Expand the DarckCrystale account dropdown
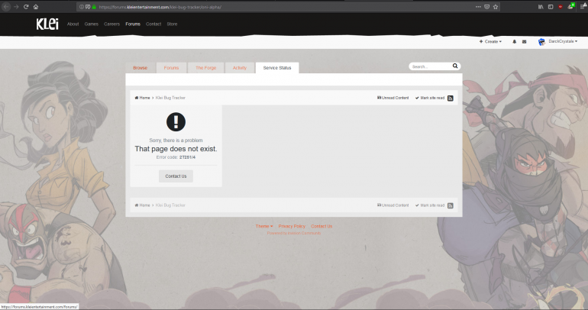This screenshot has height=310, width=588. 563,41
